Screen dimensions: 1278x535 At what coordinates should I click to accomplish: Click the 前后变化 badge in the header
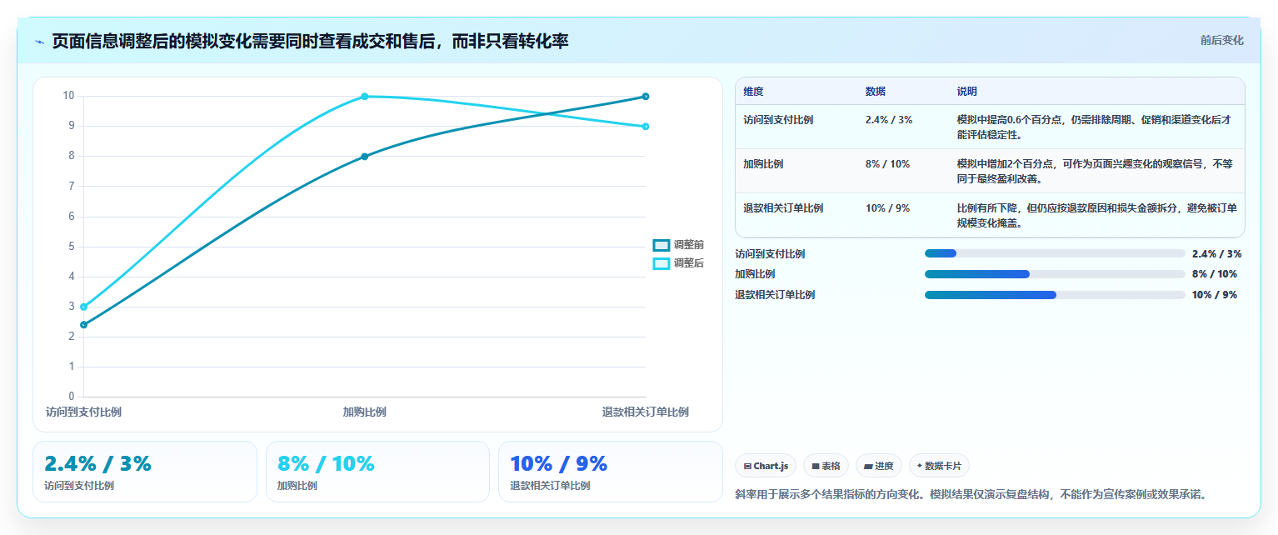pyautogui.click(x=1222, y=41)
